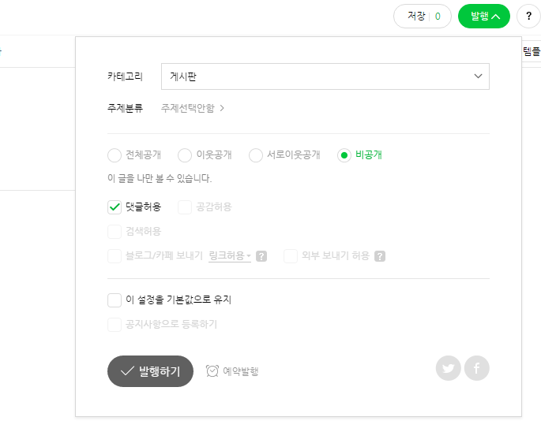Click the 템플 template tab at right edge

[x=532, y=52]
